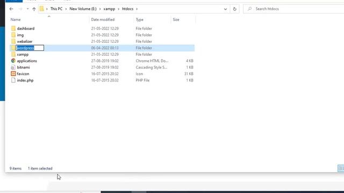
Task: Sort files by Type column
Action: pos(140,19)
